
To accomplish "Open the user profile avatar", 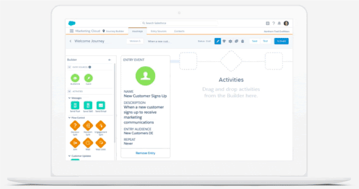I will tap(286, 23).
